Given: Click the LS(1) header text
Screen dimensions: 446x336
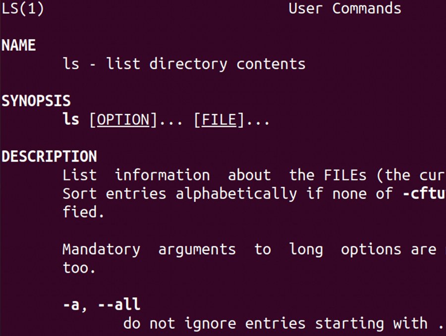Looking at the screenshot, I should coord(22,8).
